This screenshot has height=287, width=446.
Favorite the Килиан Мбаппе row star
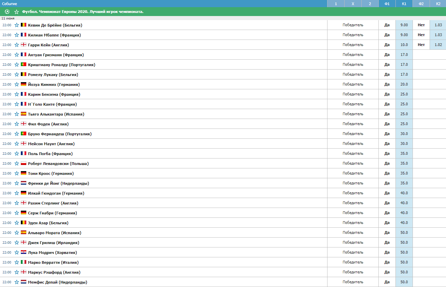(x=17, y=35)
